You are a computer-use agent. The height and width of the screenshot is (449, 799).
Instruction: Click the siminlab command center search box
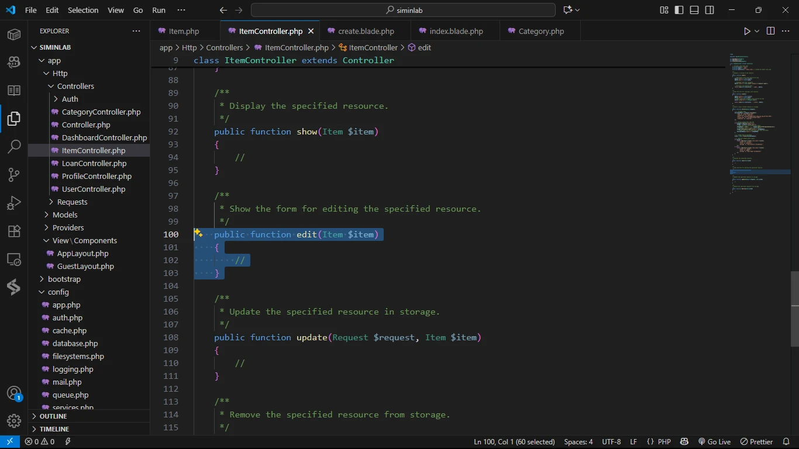(x=403, y=10)
